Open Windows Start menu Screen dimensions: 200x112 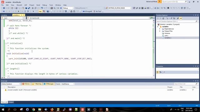pyautogui.click(x=3, y=110)
